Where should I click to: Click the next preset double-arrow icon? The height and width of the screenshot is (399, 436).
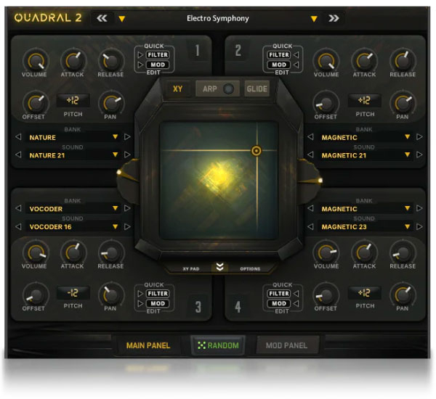(334, 18)
